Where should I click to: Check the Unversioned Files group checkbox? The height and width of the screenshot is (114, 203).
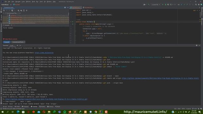6,13
